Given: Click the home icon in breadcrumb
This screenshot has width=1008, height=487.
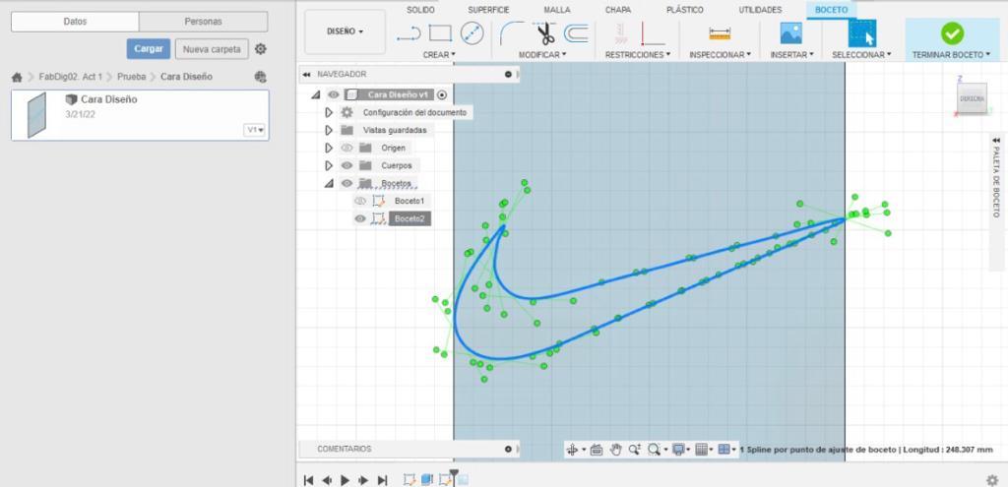Looking at the screenshot, I should (17, 77).
